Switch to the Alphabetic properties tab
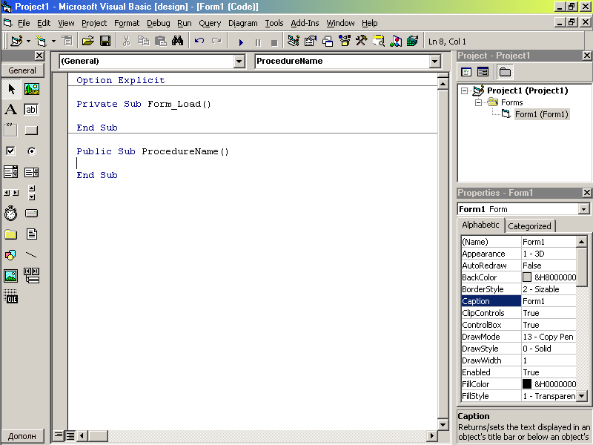Screen dimensions: 593x445 [480, 225]
